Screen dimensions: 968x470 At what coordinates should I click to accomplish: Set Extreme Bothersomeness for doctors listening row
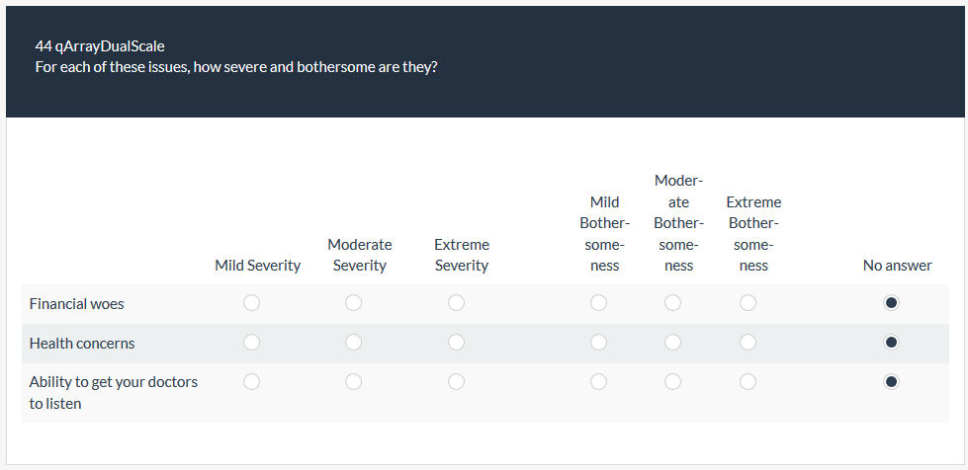pyautogui.click(x=748, y=381)
